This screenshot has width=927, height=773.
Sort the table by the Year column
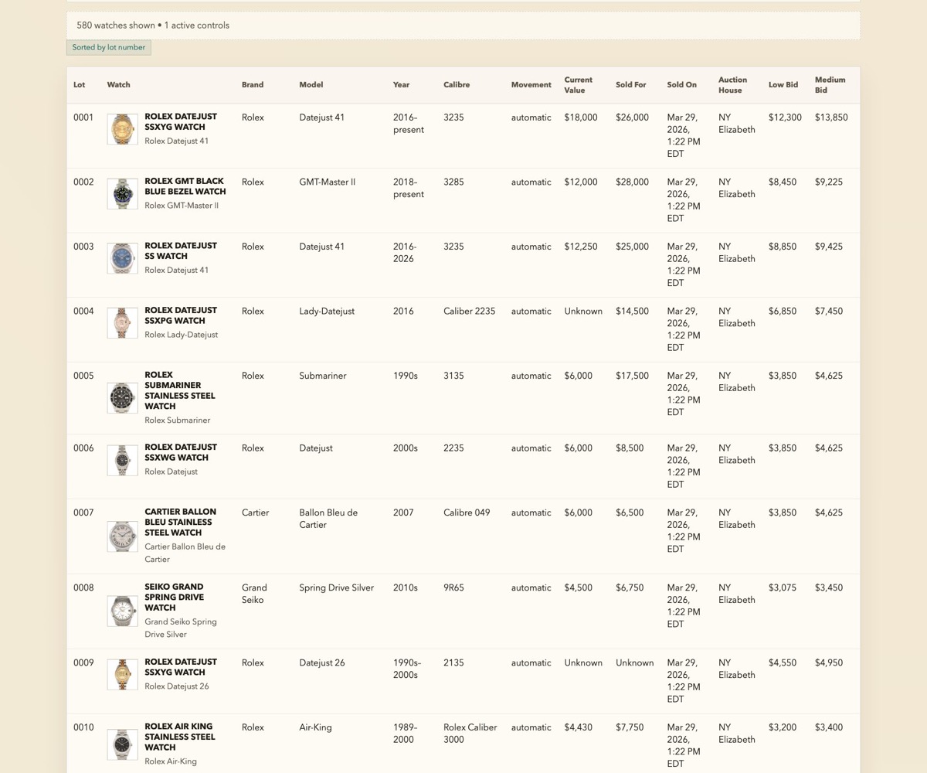pyautogui.click(x=401, y=85)
